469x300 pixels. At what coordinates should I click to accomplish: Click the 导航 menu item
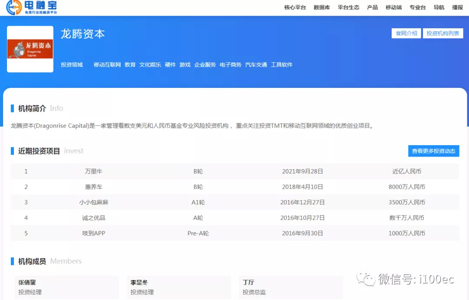pos(439,7)
